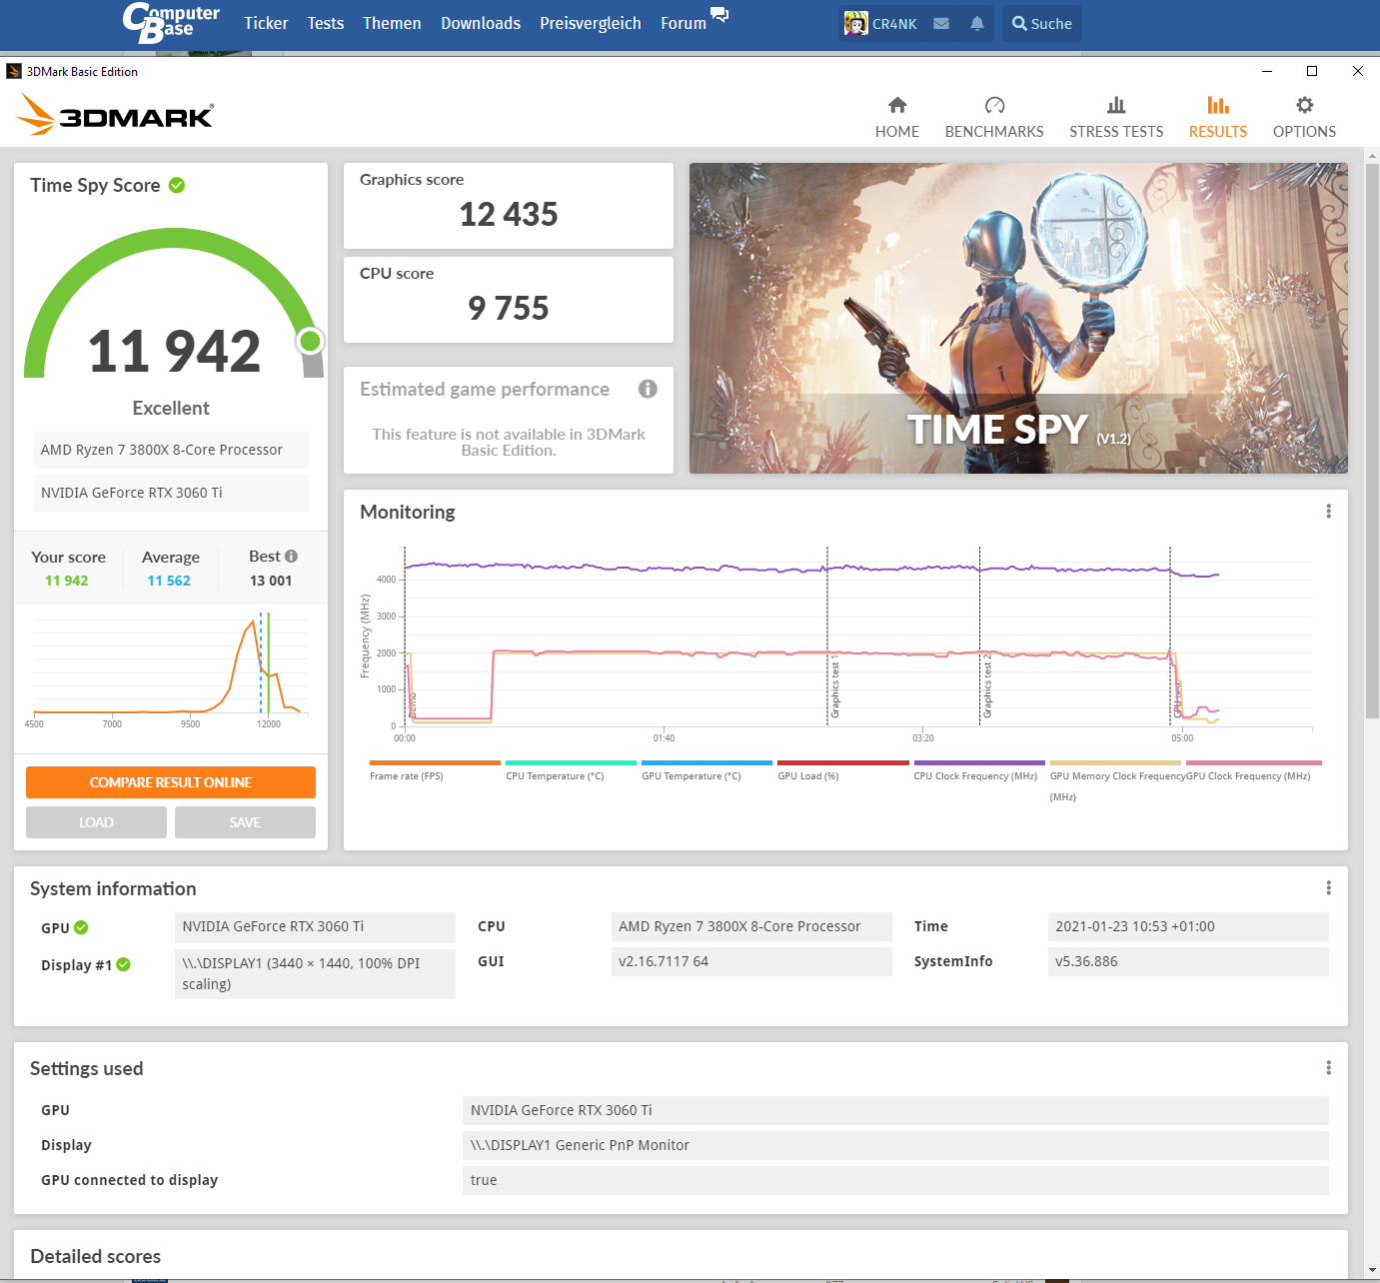Click the SAVE button
The height and width of the screenshot is (1283, 1380).
point(245,822)
